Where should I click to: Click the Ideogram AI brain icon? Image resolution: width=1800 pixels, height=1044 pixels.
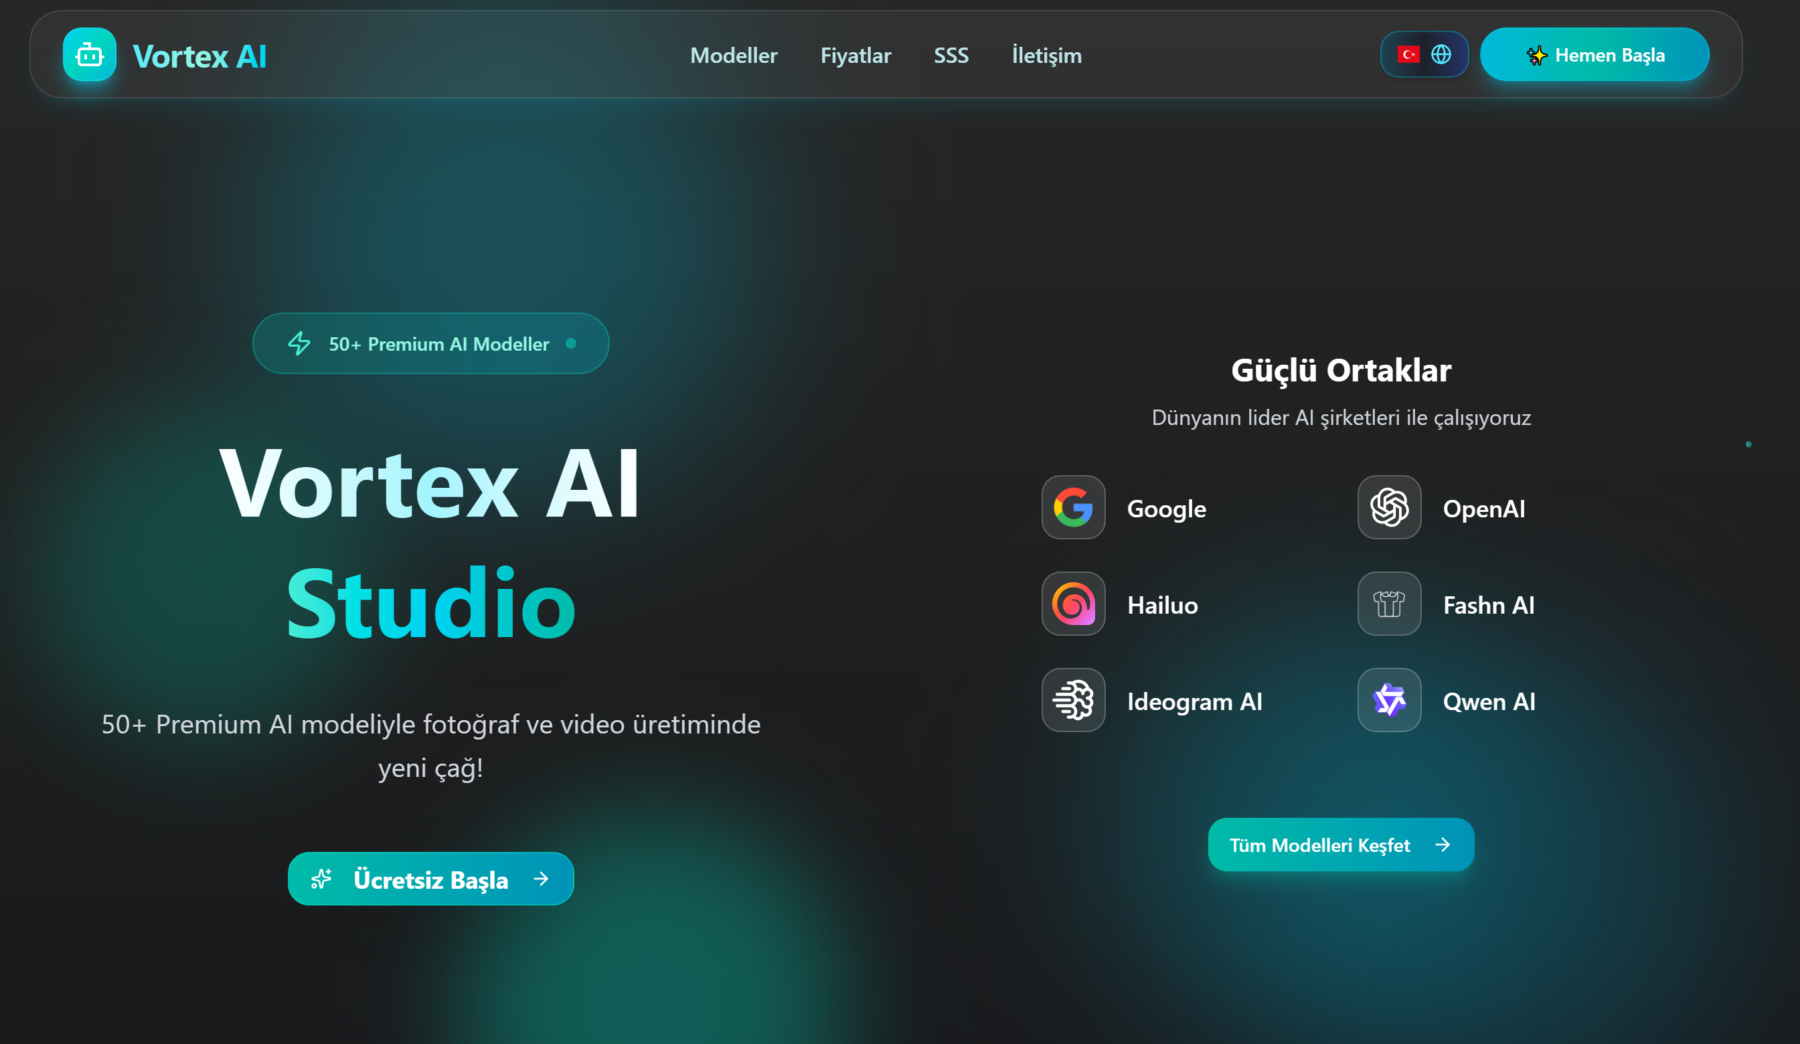[x=1073, y=701]
